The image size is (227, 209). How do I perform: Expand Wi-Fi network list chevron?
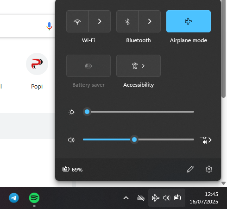click(100, 21)
